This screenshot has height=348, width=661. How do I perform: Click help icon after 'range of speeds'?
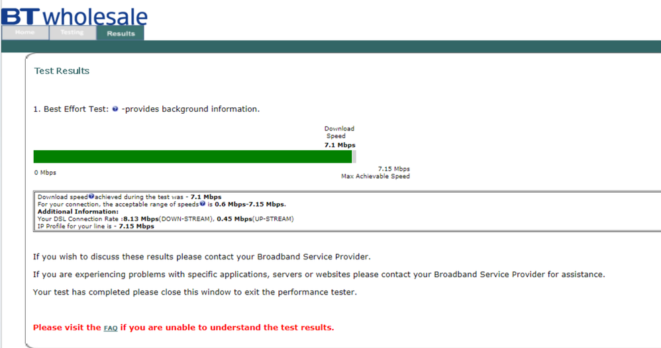(x=203, y=204)
